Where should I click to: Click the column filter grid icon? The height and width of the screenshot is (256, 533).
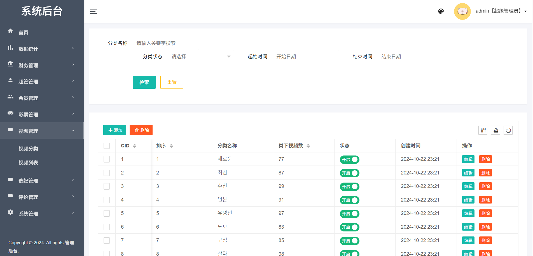click(x=483, y=130)
